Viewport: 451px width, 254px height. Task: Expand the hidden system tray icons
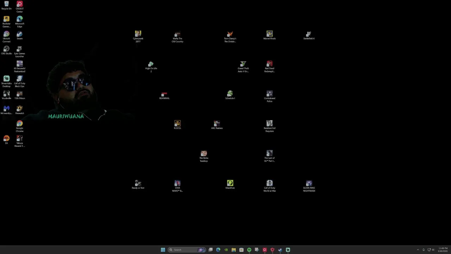coord(418,250)
